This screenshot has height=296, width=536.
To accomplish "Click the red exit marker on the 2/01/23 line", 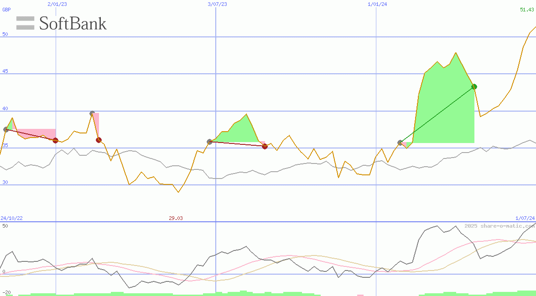I will point(55,140).
